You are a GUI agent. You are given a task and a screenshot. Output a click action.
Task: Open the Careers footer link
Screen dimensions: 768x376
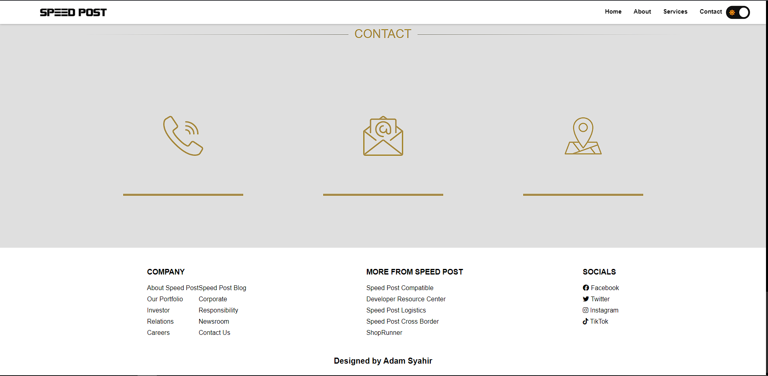click(158, 332)
